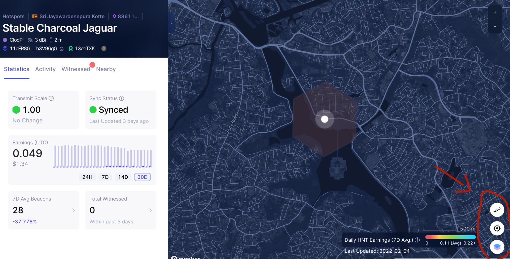Click the antenna gain 3 dBi icon
510x259 pixels.
(30, 40)
